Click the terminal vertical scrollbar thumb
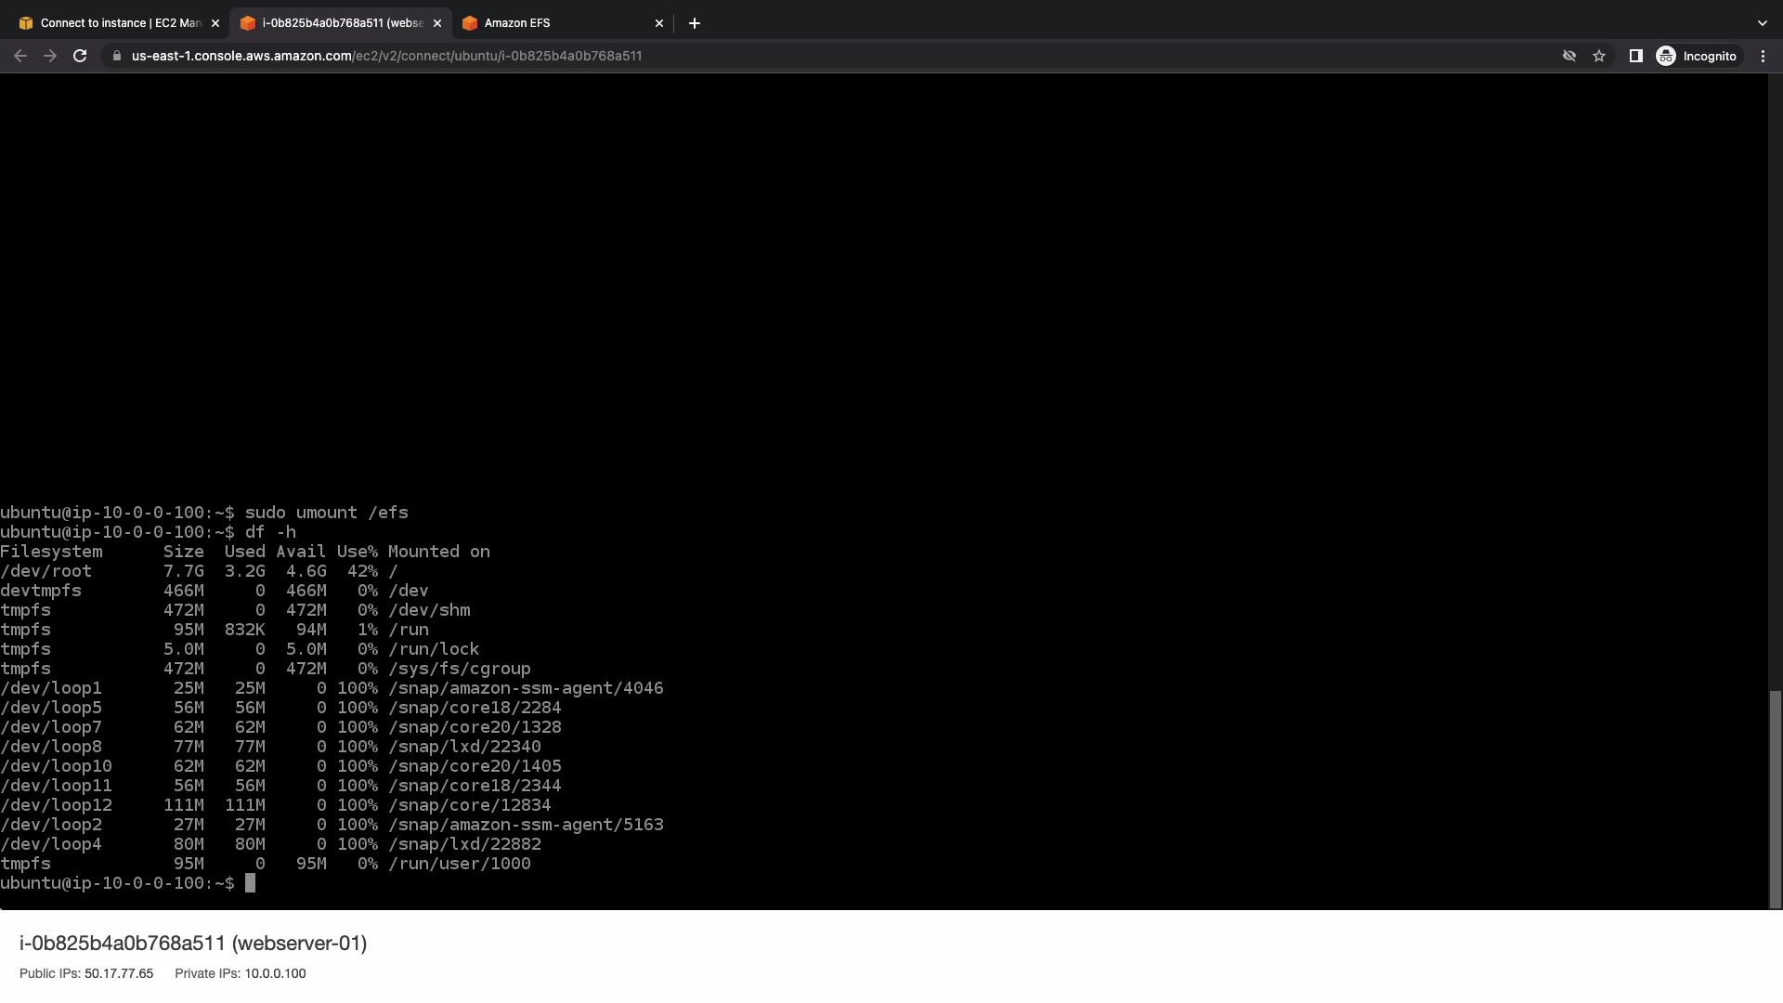Screen dimensions: 1783x1003 pyautogui.click(x=1776, y=799)
